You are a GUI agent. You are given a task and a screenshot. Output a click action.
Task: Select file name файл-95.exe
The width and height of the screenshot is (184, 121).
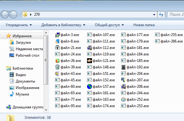[71, 106]
